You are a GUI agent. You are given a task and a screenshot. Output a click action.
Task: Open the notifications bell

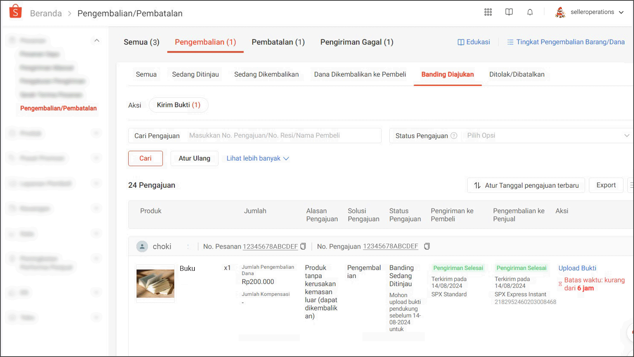coord(530,12)
